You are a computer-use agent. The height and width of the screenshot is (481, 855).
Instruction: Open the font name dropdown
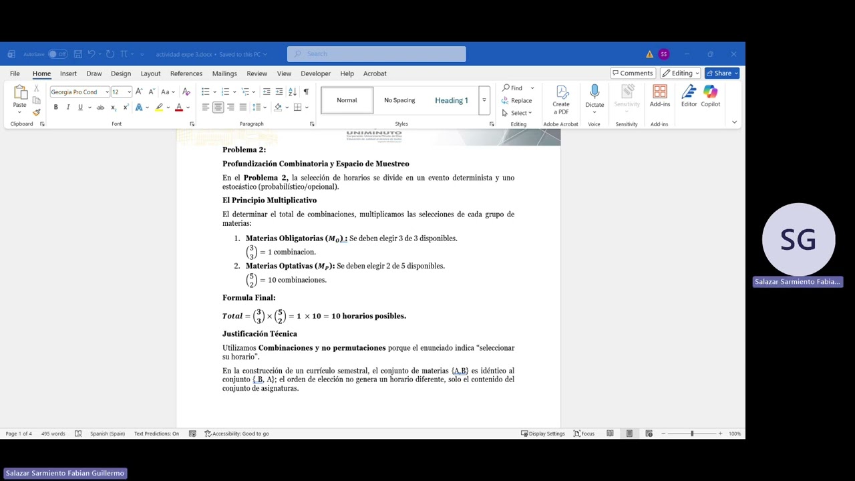(107, 92)
